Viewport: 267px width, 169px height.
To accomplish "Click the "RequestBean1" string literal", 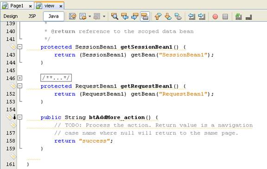I will click(183, 94).
